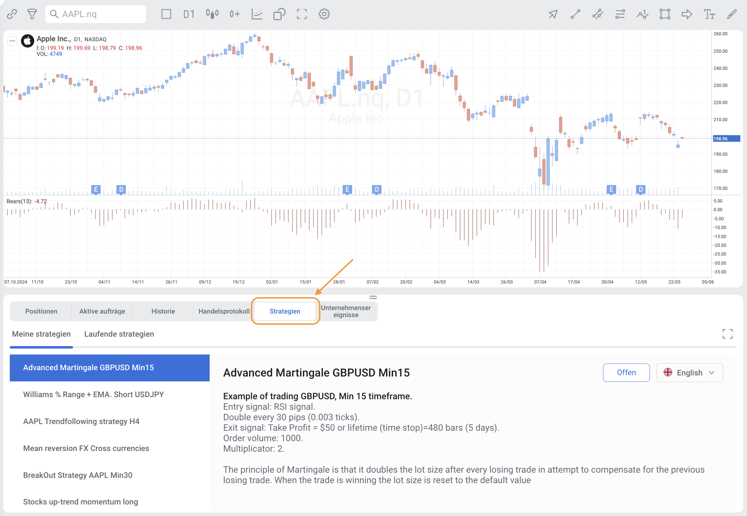Collapse the Apple Inc. chart legend
The image size is (747, 516).
click(x=12, y=41)
